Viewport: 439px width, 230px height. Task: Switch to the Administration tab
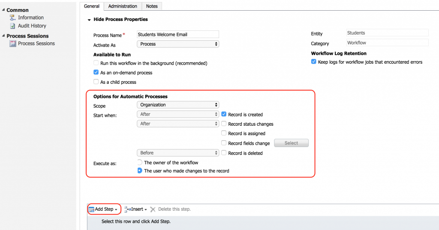[x=123, y=6]
